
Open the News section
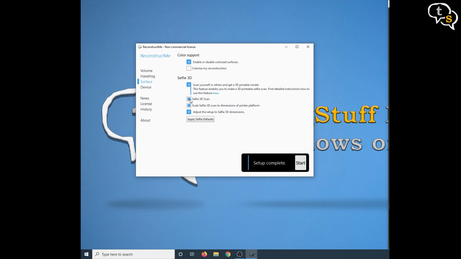[x=145, y=98]
